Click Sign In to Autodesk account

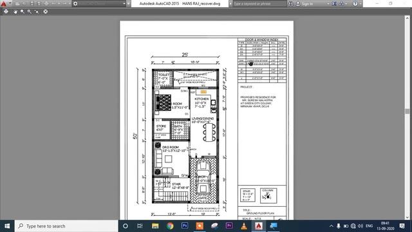(304, 4)
